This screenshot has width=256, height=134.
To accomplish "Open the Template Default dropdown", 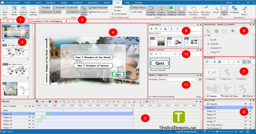I will click(x=178, y=79).
